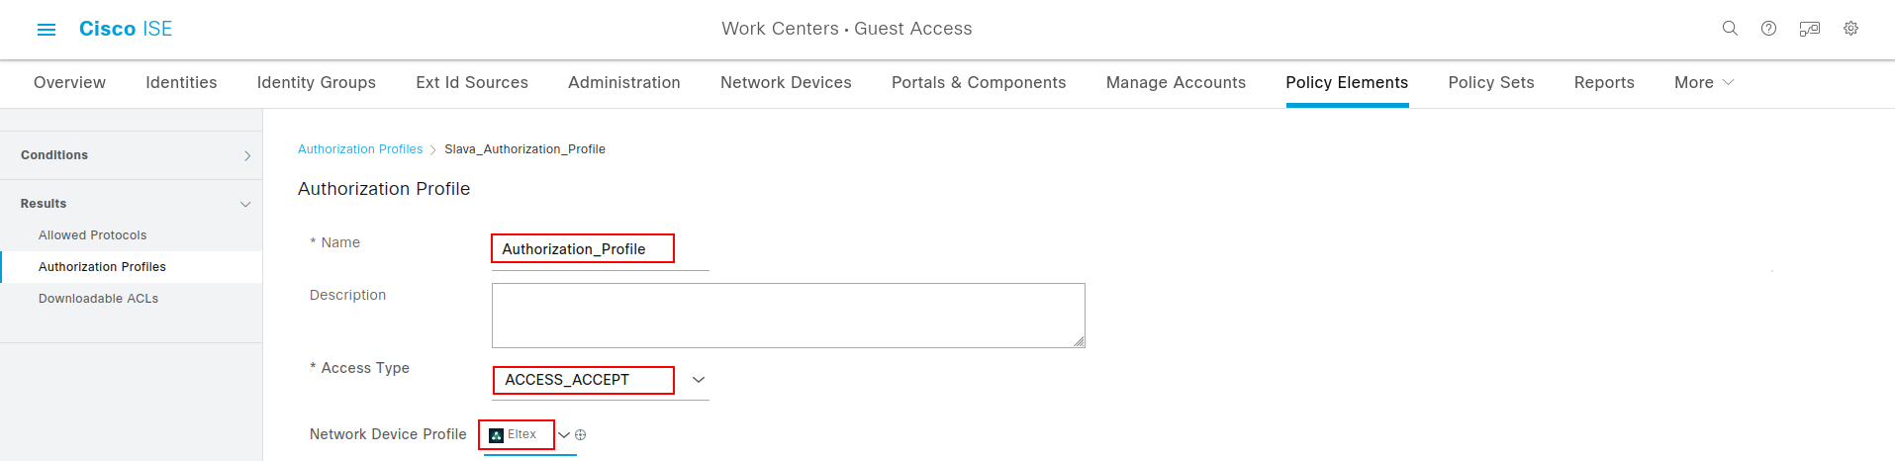The image size is (1895, 461).
Task: Collapse the Results section
Action: [x=245, y=204]
